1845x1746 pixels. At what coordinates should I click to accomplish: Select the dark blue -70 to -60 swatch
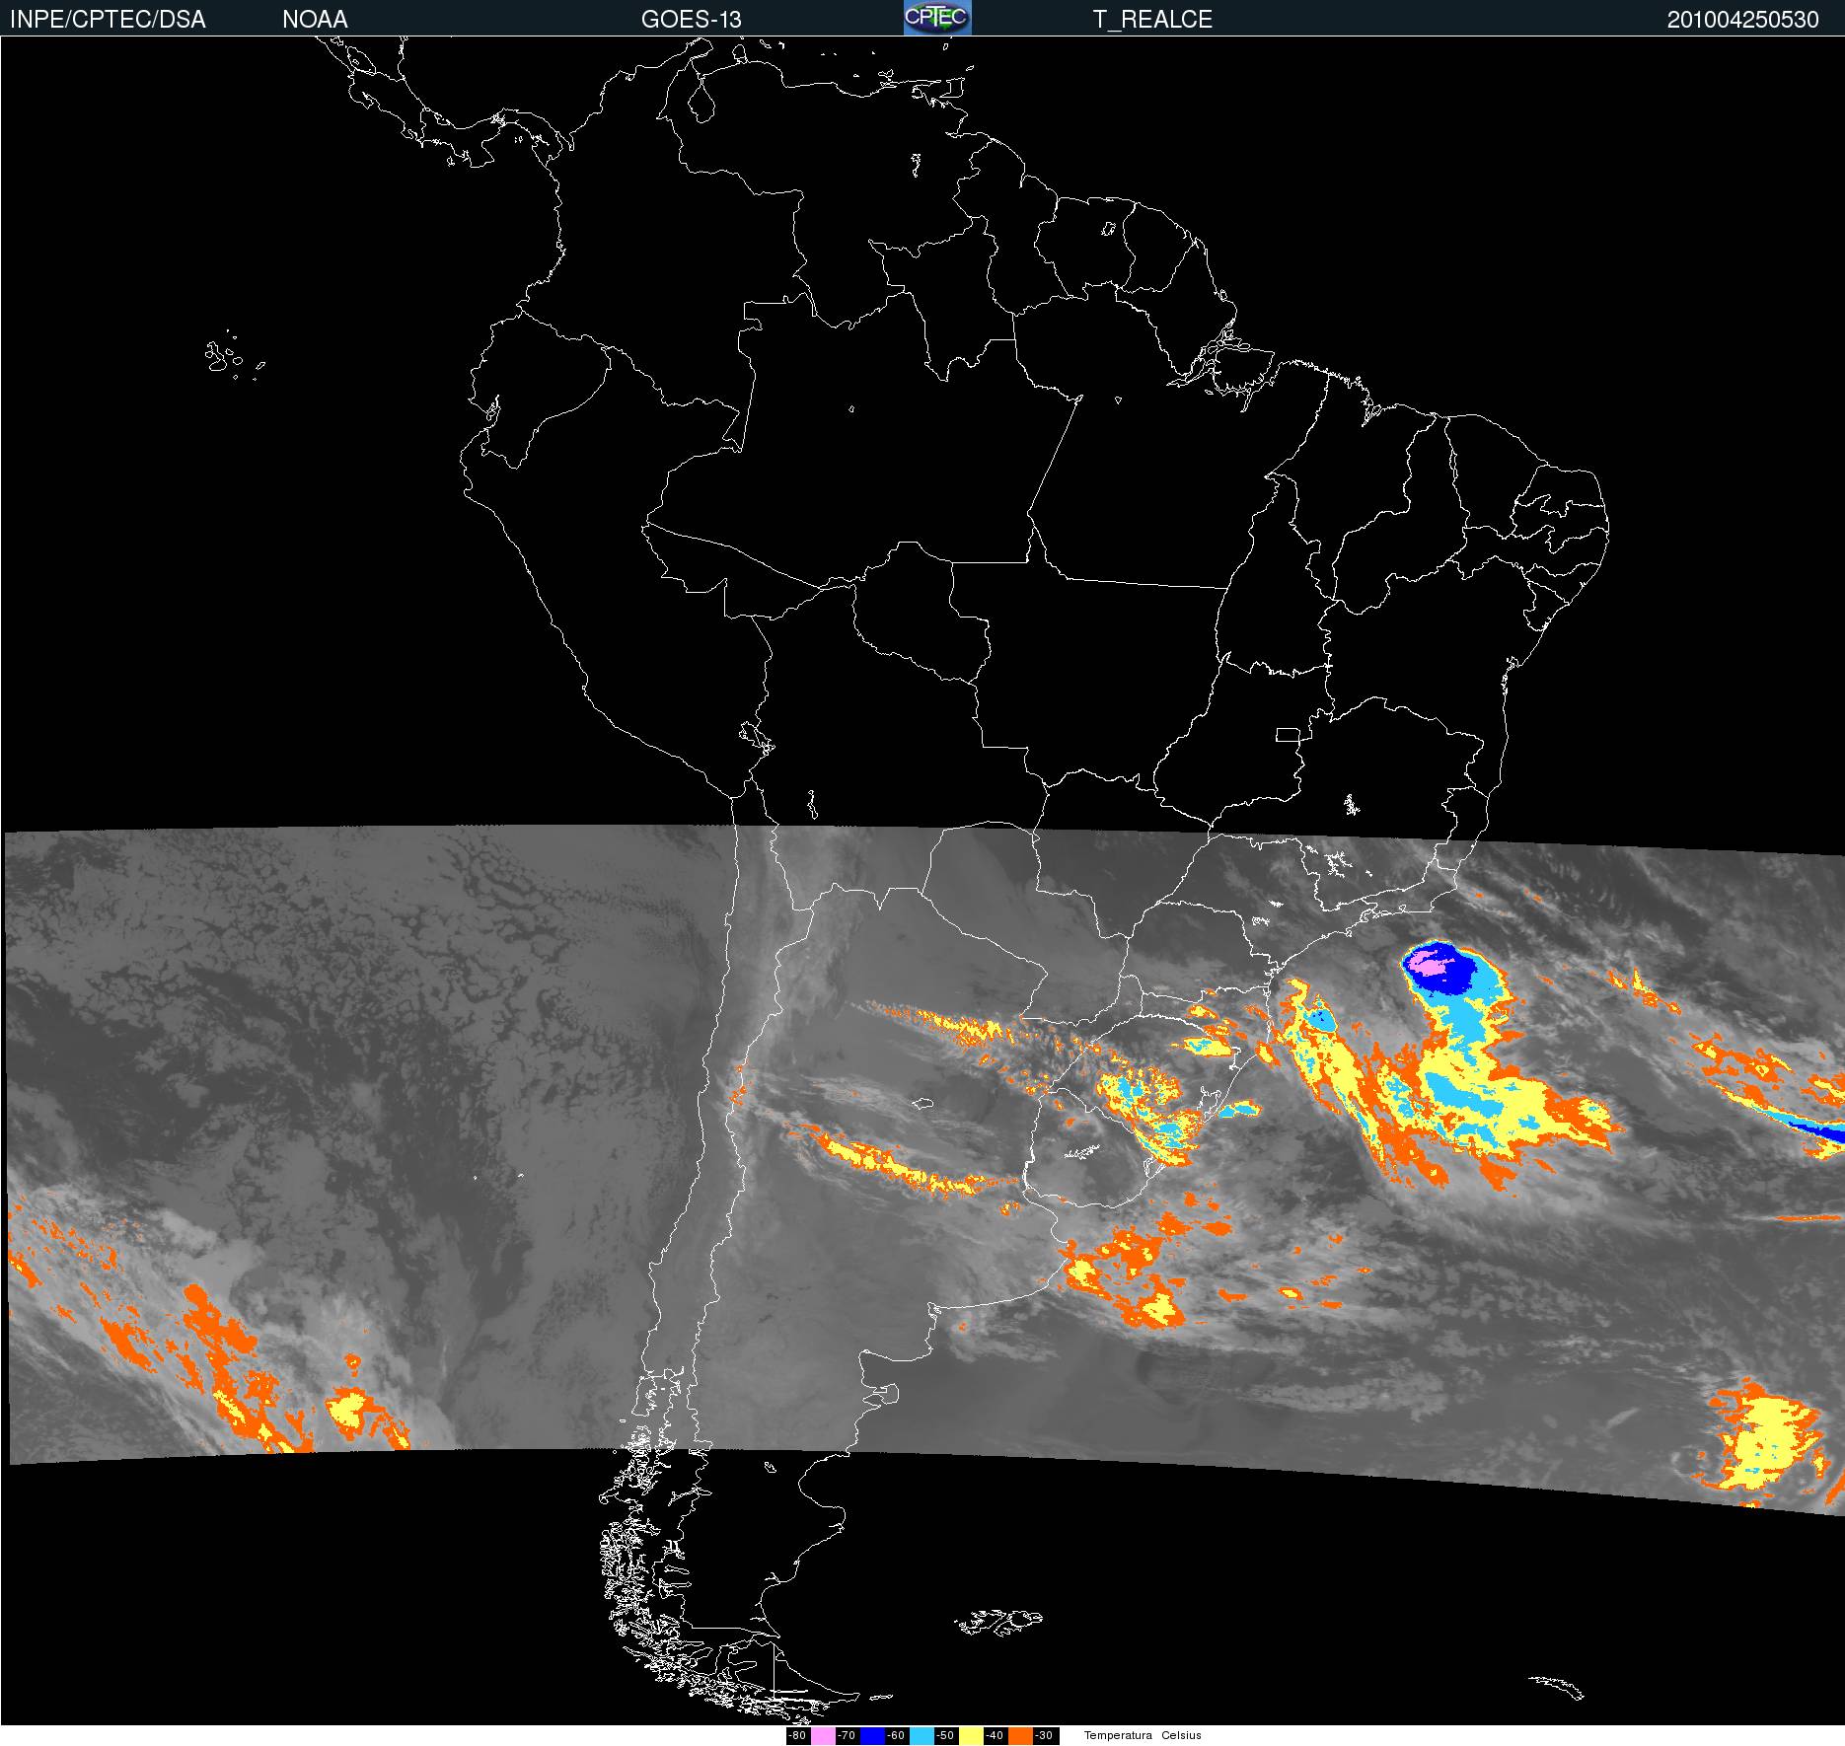click(x=872, y=1736)
